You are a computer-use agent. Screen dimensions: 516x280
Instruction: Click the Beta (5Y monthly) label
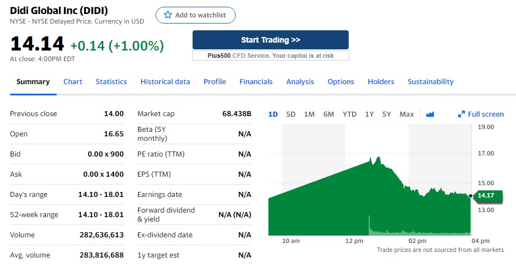click(152, 134)
